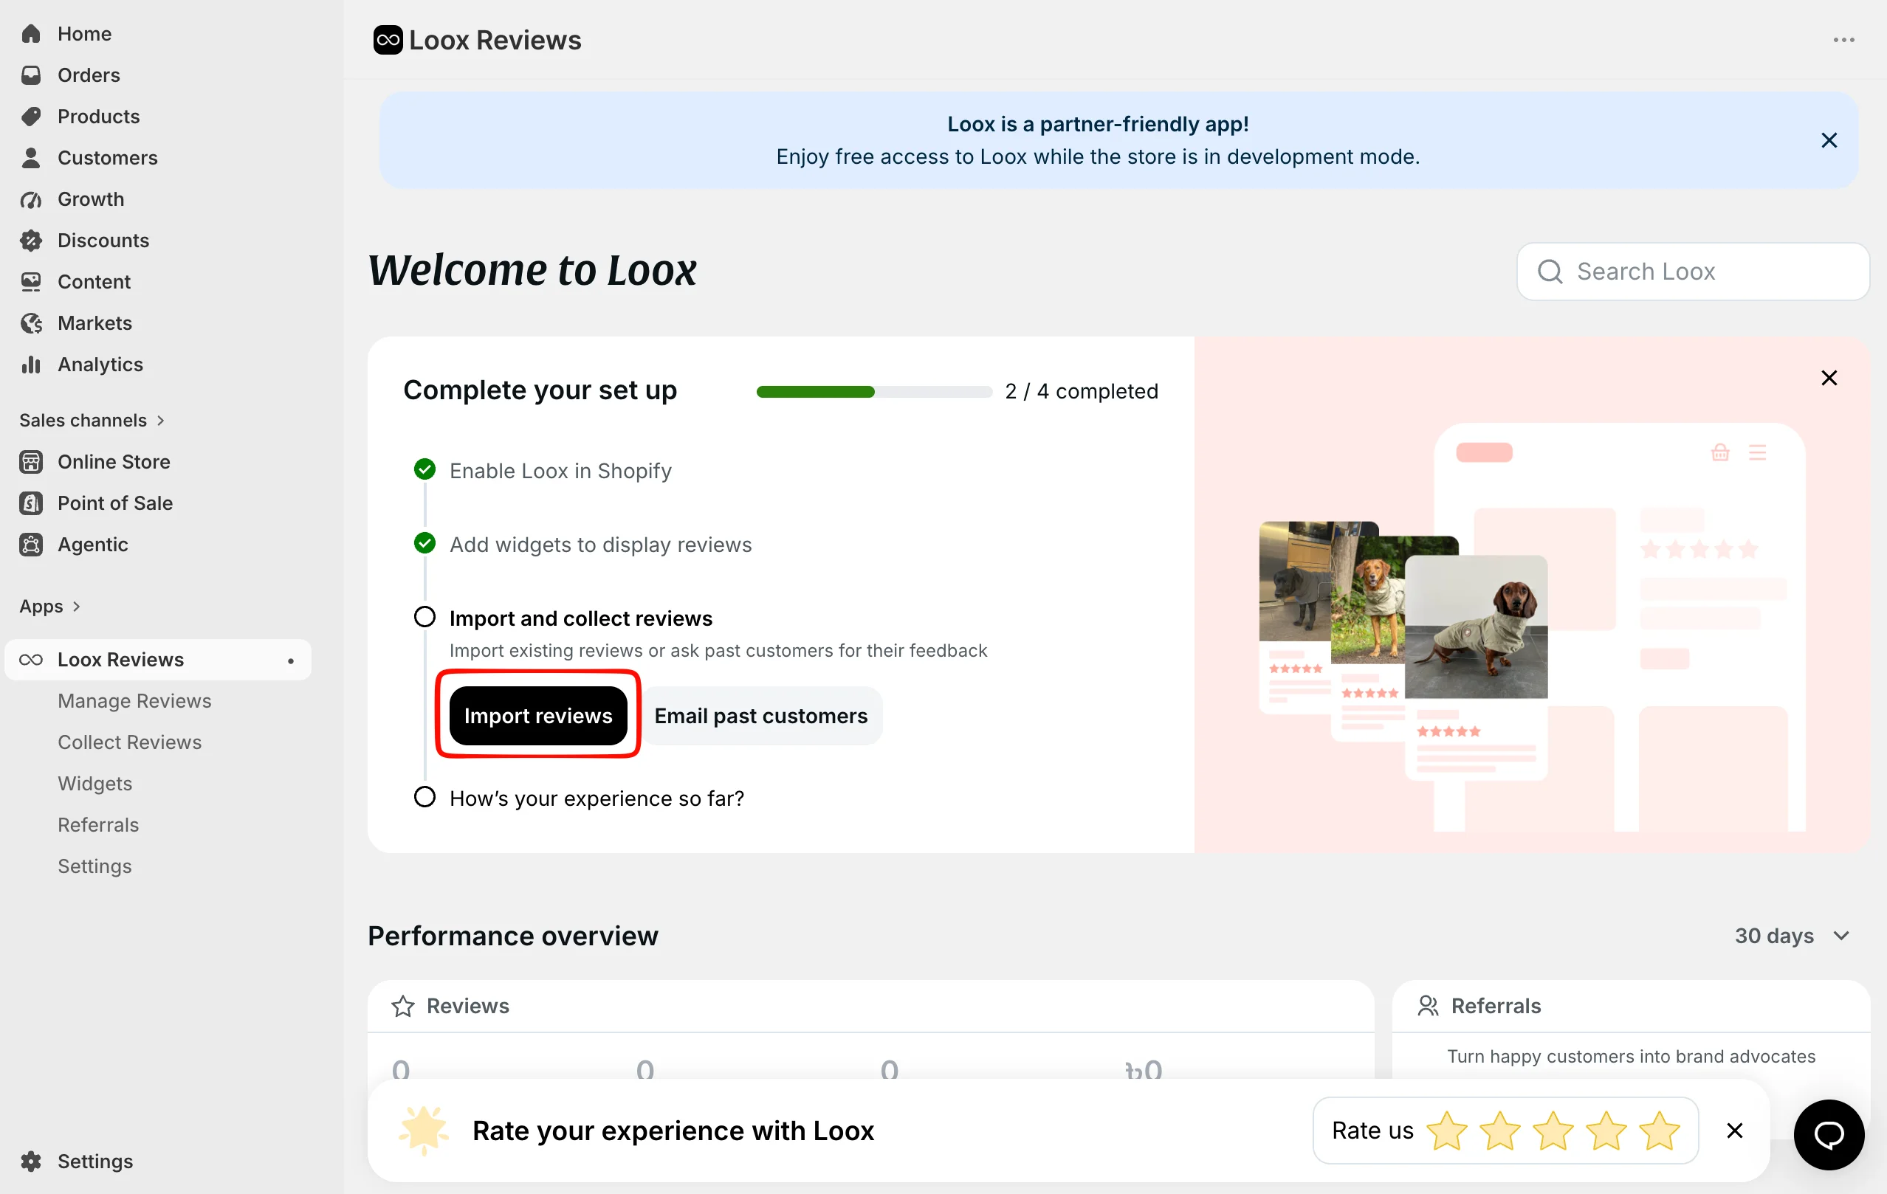Select Loox Reviews in the sidebar
This screenshot has width=1887, height=1194.
pos(157,660)
